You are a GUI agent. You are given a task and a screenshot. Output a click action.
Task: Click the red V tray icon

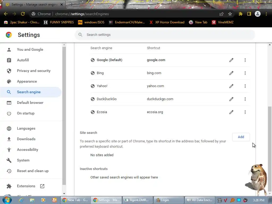pyautogui.click(x=226, y=200)
